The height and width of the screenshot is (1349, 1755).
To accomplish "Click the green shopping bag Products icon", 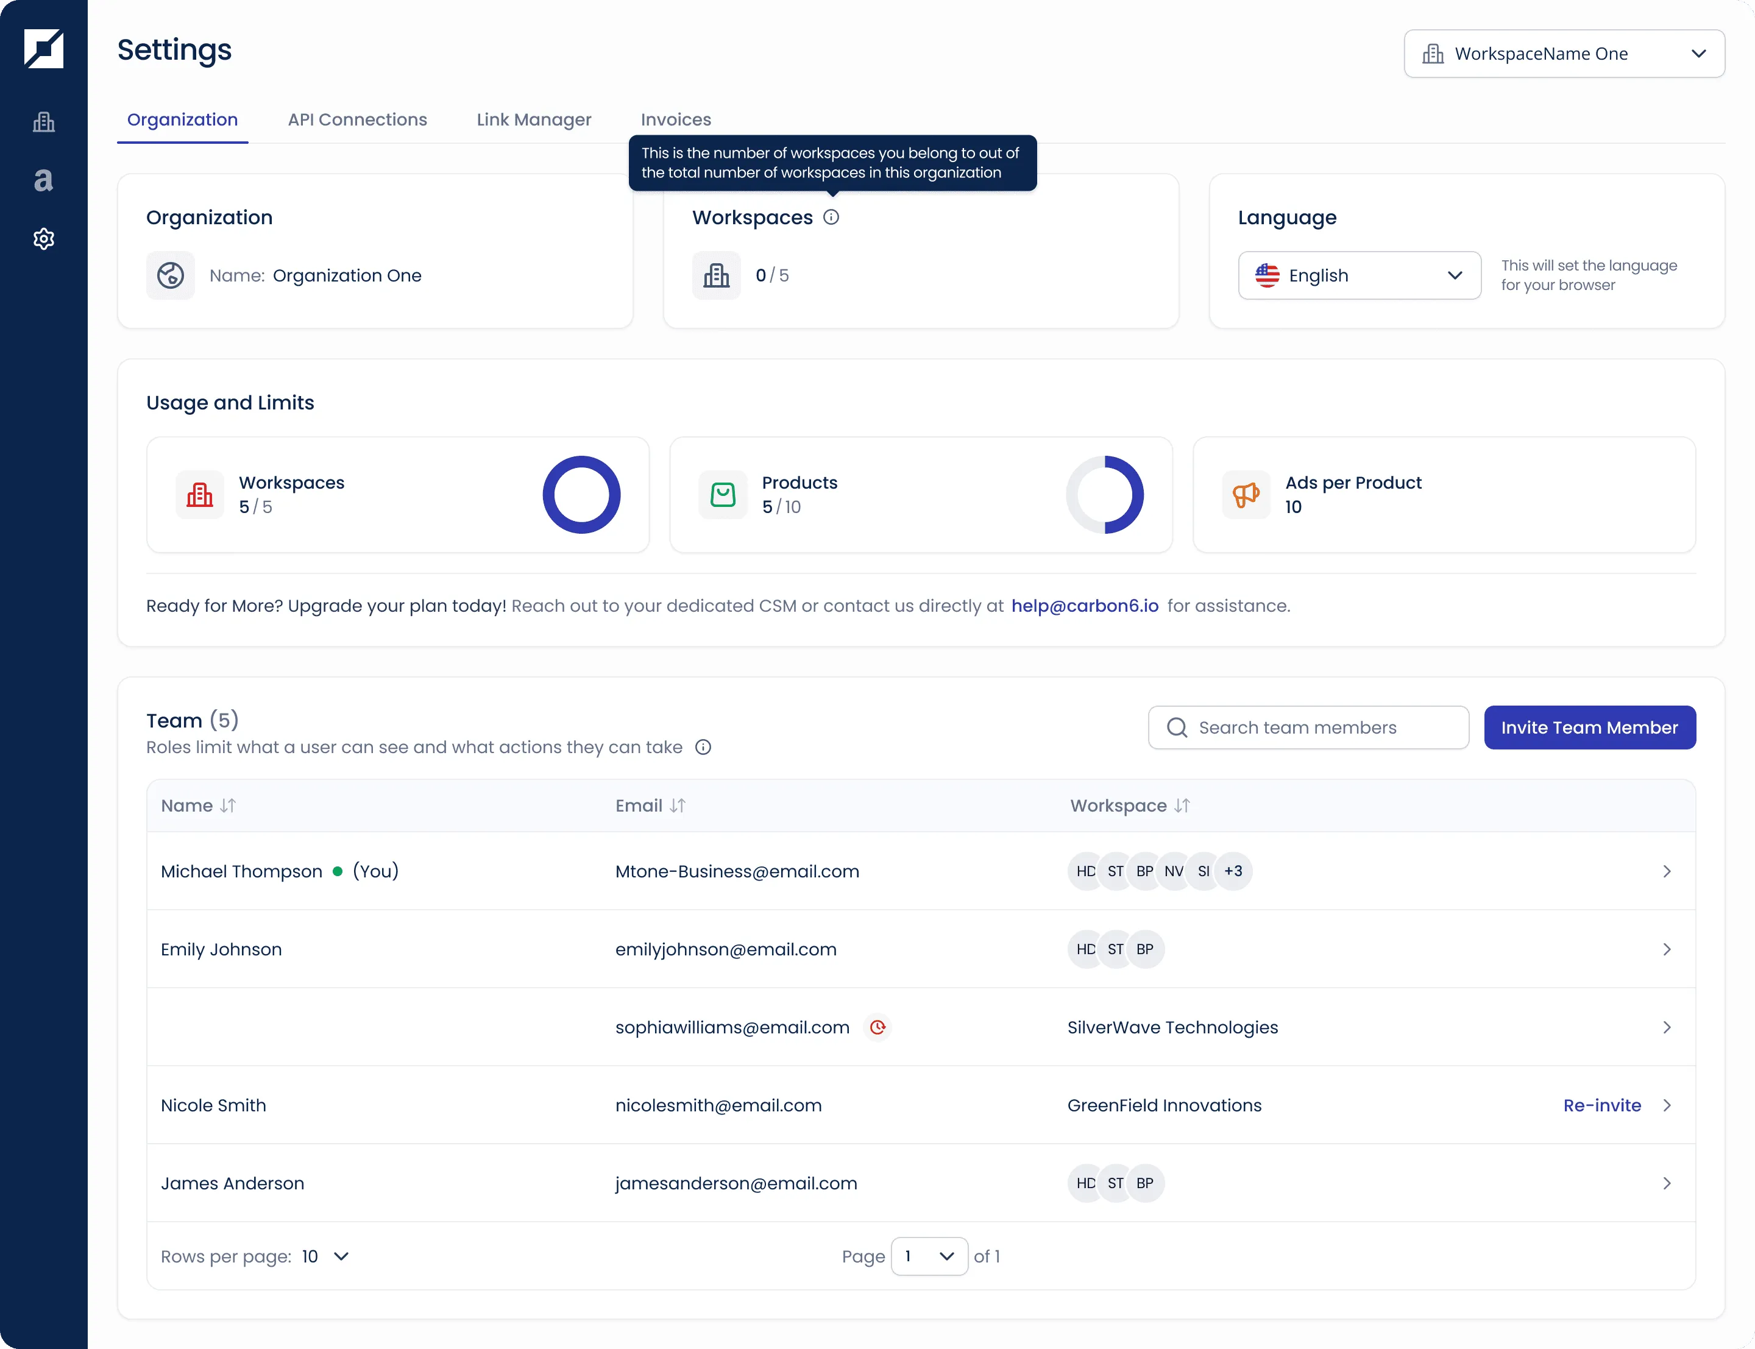I will click(x=723, y=495).
